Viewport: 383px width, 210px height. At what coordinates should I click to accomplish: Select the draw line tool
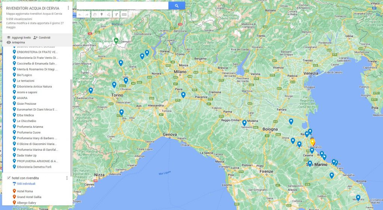pos(109,15)
